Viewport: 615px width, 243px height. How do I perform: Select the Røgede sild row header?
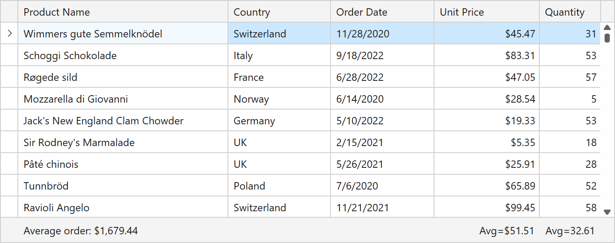click(x=9, y=77)
